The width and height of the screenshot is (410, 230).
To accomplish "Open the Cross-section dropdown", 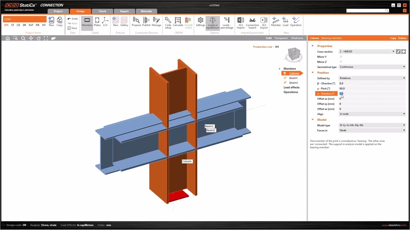I will point(367,51).
